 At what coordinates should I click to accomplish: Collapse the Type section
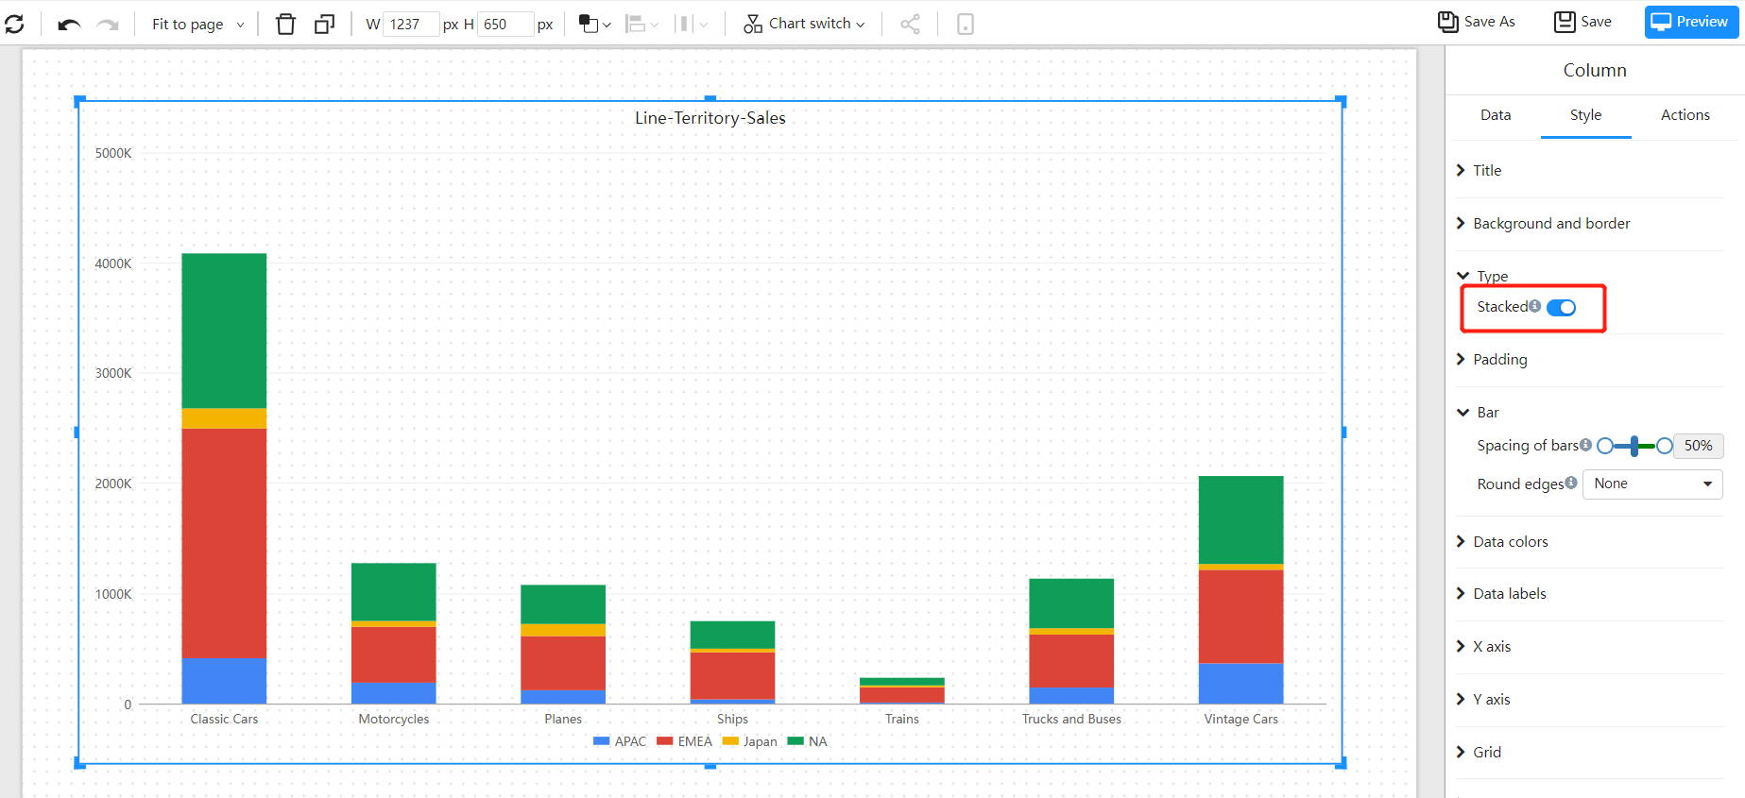tap(1483, 276)
